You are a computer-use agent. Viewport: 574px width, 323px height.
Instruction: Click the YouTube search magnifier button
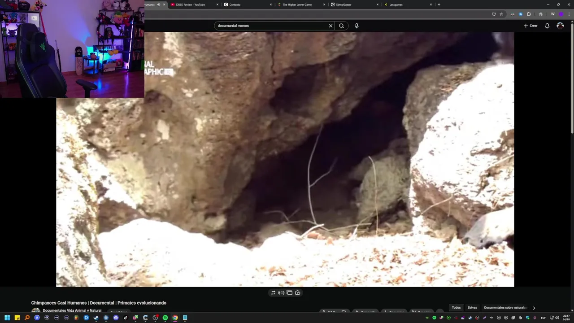point(341,26)
